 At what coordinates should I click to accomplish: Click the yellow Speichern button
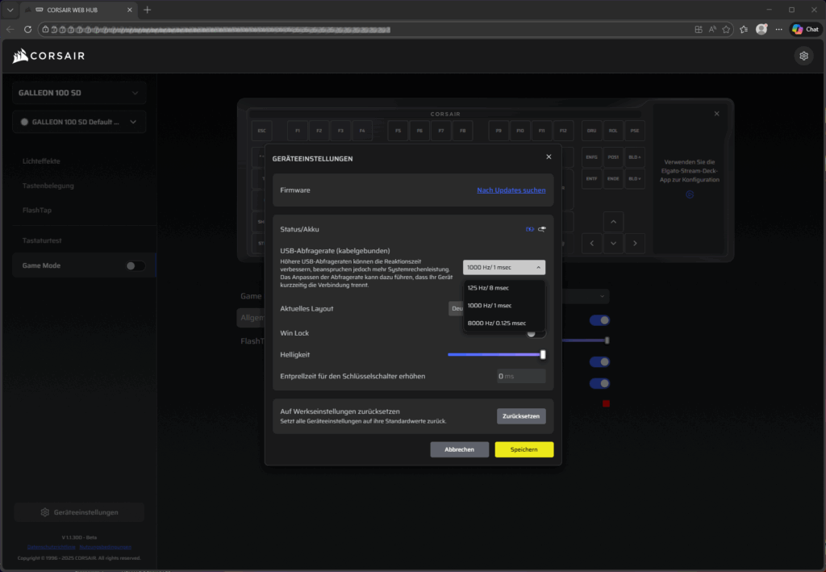click(x=524, y=449)
